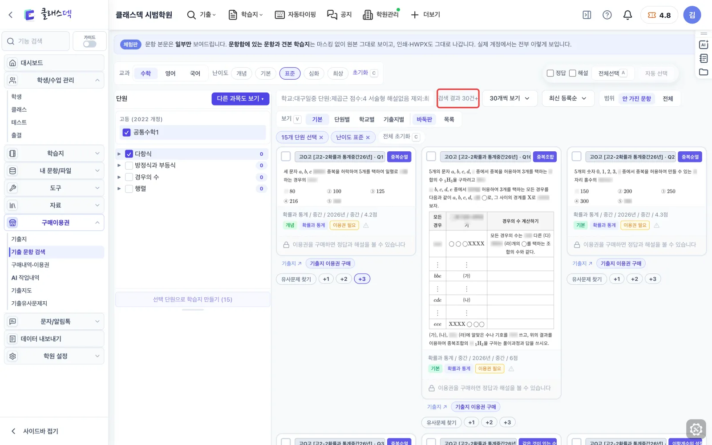Open the 최신 등록순 sort dropdown
This screenshot has width=712, height=445.
pyautogui.click(x=568, y=98)
